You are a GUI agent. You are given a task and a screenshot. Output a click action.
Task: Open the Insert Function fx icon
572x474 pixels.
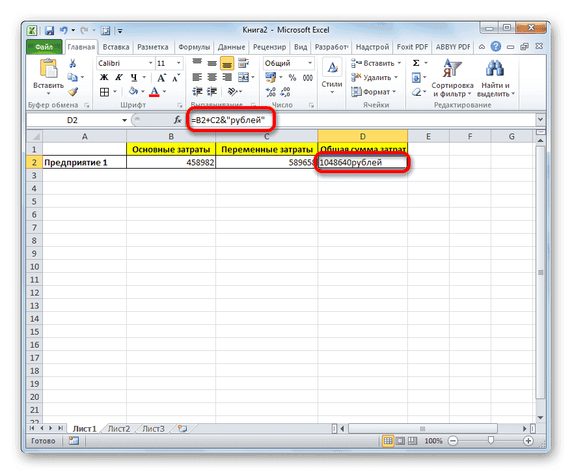[176, 120]
